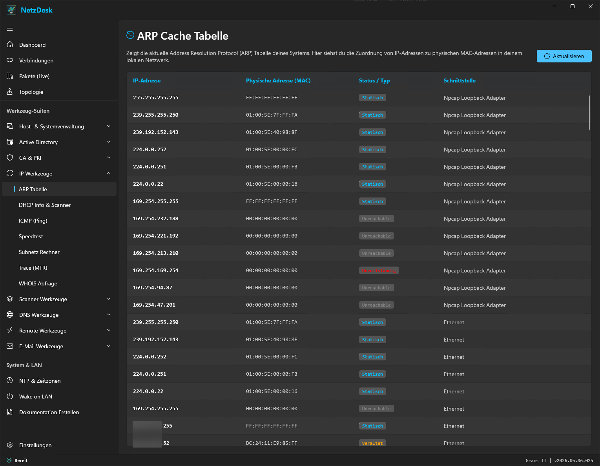Click the Dokumentation Erstellen document icon
This screenshot has width=600, height=466.
coord(10,412)
